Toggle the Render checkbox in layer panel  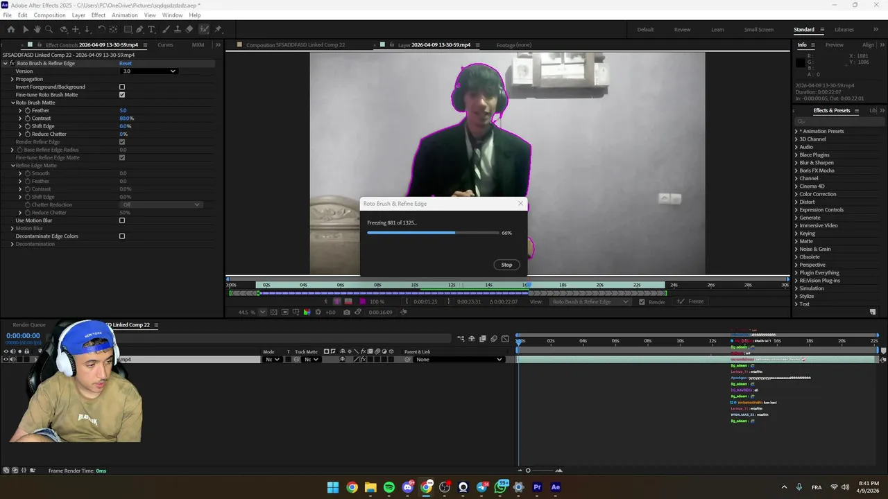(x=642, y=301)
